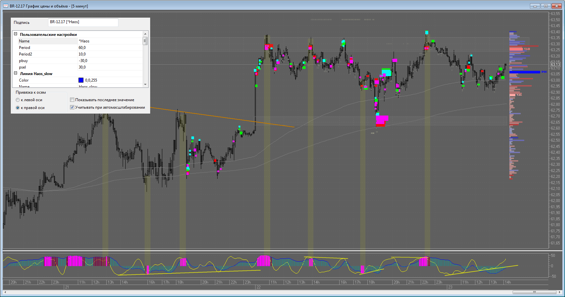
Task: Click the indicator axis label -50
Action: pyautogui.click(x=553, y=276)
